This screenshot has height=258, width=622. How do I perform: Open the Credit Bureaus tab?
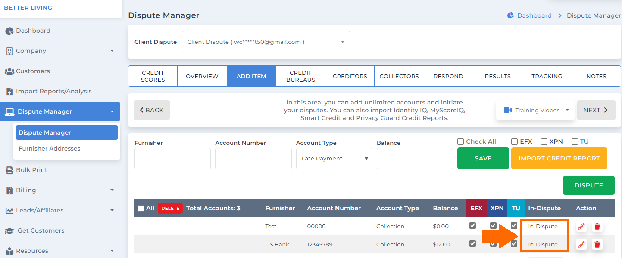click(x=301, y=77)
